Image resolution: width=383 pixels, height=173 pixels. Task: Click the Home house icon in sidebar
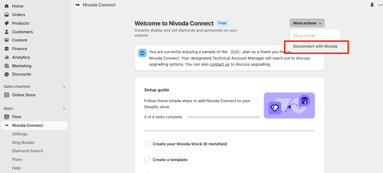(7, 6)
